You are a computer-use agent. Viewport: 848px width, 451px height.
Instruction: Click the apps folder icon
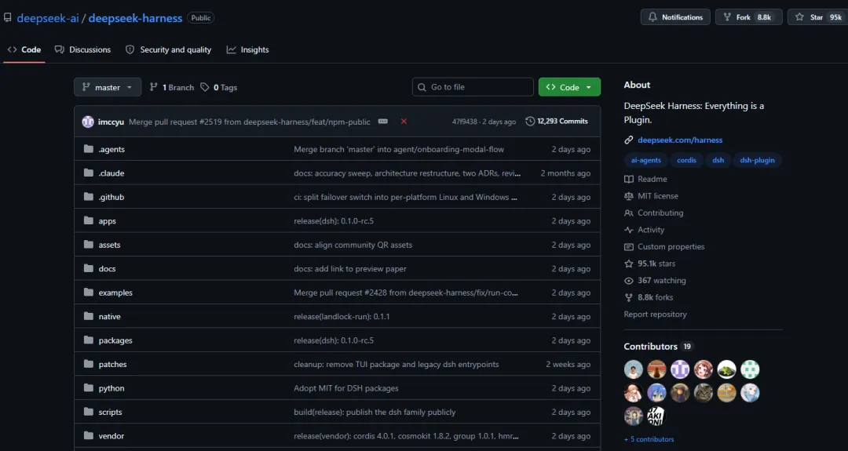point(89,220)
